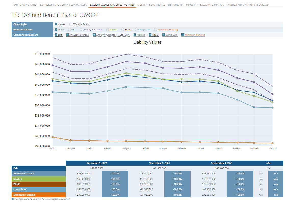Disable the Market comparison marker

coord(135,35)
